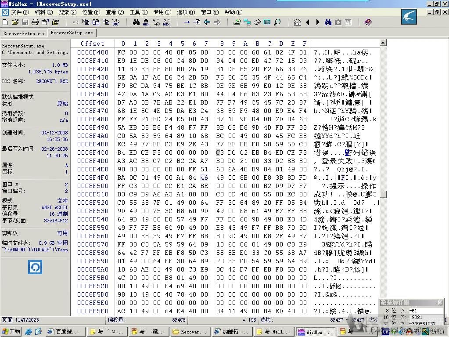
Task: Open the Windows 开始 Start button
Action: coord(11,332)
